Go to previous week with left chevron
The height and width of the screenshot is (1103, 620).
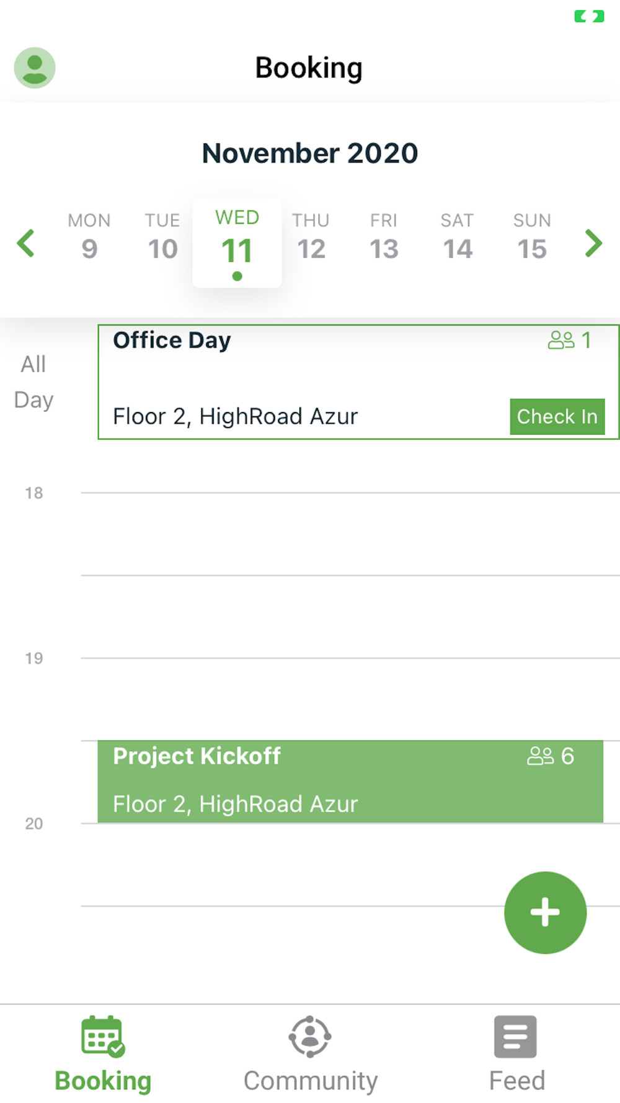(x=26, y=243)
